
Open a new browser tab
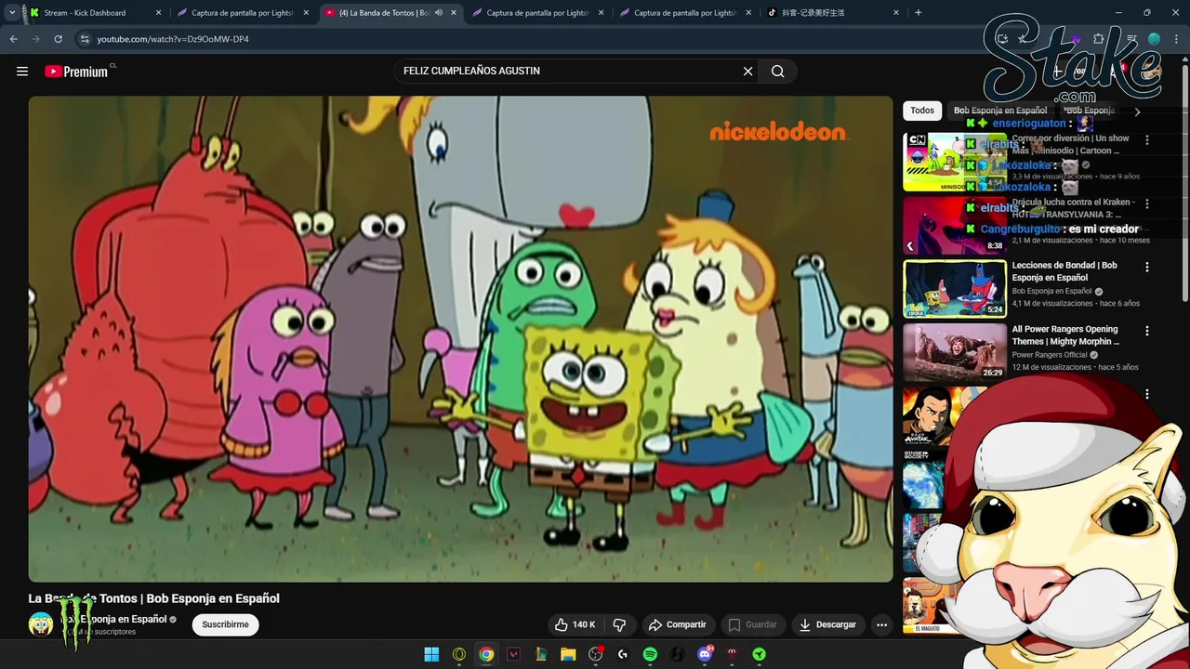[919, 13]
